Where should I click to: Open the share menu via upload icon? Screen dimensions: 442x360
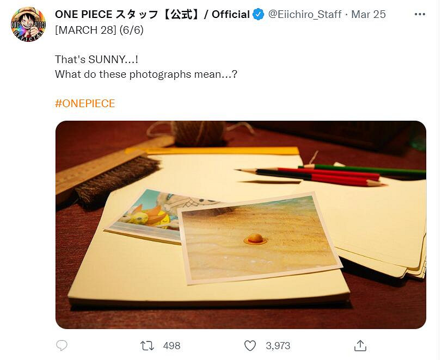point(360,346)
